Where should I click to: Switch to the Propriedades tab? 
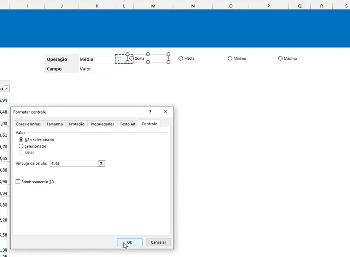[x=102, y=124]
